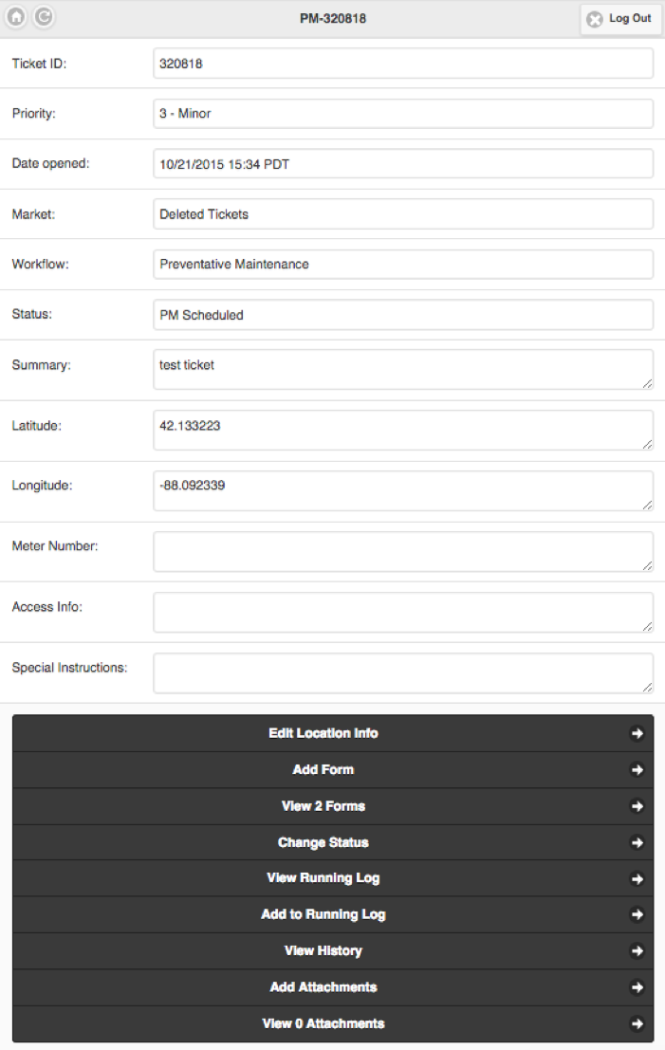
Task: Go to the home screen icon
Action: click(x=17, y=17)
